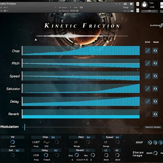Image resolution: width=163 pixels, height=163 pixels.
Task: Select the Chop LFO waveform shape
Action: point(46,142)
